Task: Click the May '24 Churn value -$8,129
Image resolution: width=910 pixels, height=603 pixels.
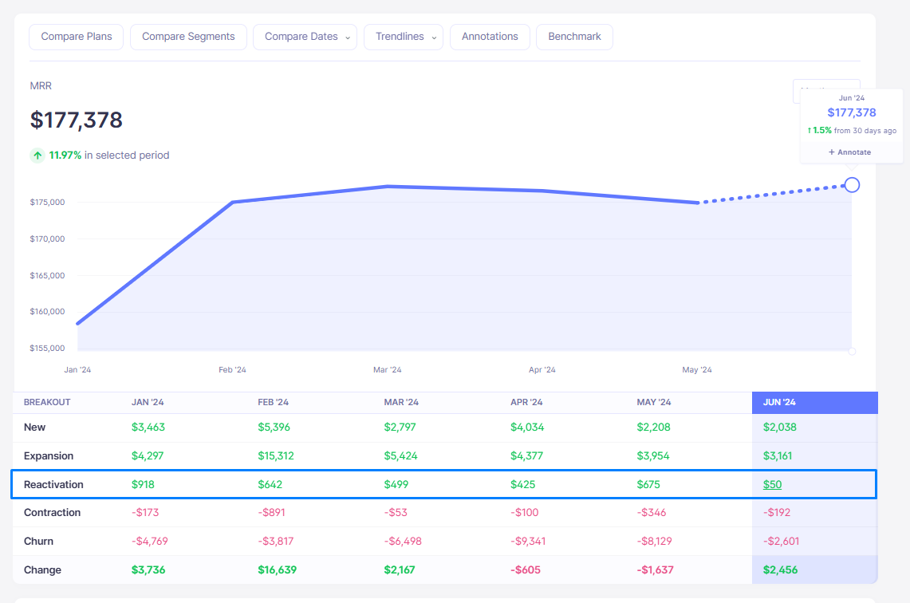Action: pos(654,542)
